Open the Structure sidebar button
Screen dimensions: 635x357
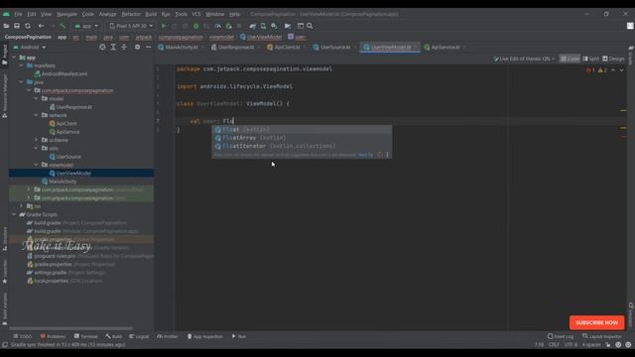4,239
